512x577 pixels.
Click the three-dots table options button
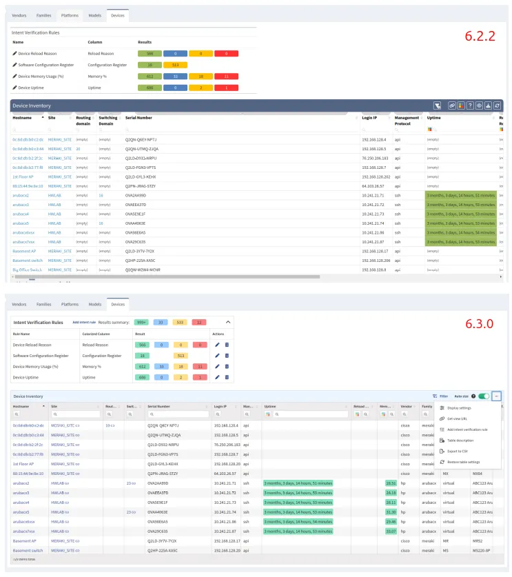click(x=497, y=396)
